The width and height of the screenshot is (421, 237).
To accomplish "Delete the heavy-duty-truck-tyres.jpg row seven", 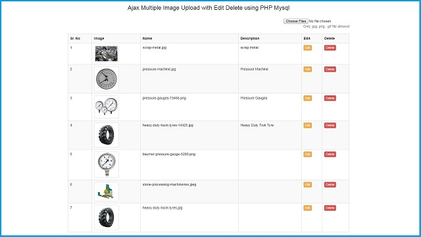I will (330, 208).
